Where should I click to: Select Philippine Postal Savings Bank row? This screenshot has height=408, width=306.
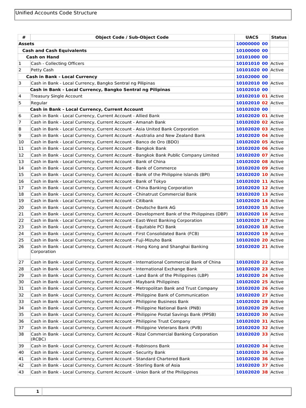[x=153, y=315]
